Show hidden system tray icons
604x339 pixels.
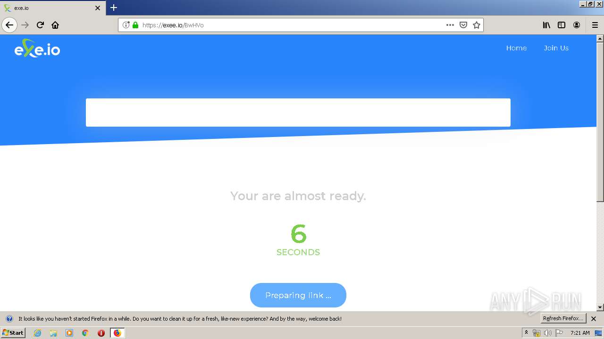pos(526,333)
